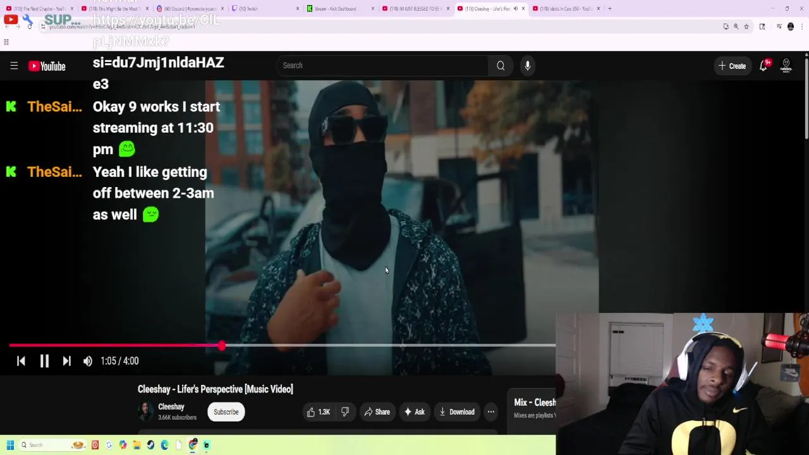809x455 pixels.
Task: Open the apps grid in bookmarks bar
Action: (x=6, y=42)
